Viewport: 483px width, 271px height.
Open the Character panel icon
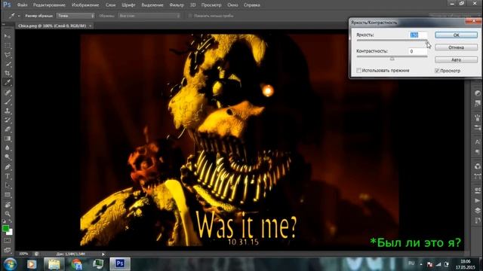tap(478, 142)
